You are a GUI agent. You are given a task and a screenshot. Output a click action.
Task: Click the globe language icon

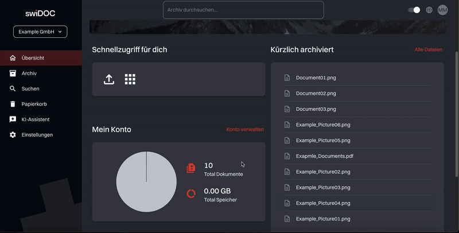tap(429, 10)
